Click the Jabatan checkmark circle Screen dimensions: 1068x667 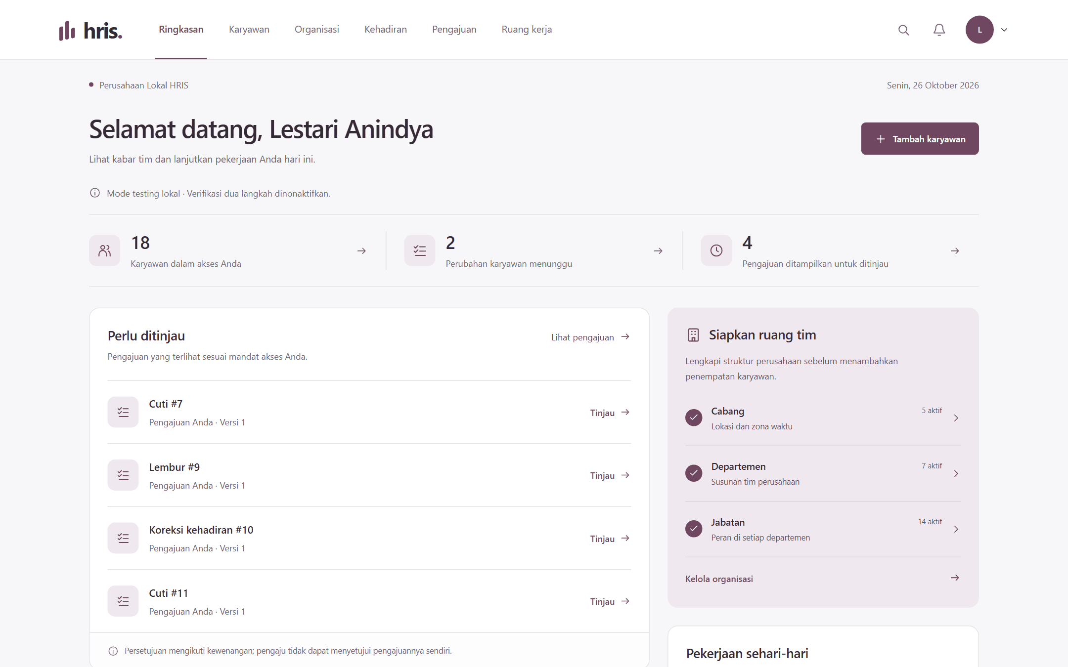click(694, 529)
